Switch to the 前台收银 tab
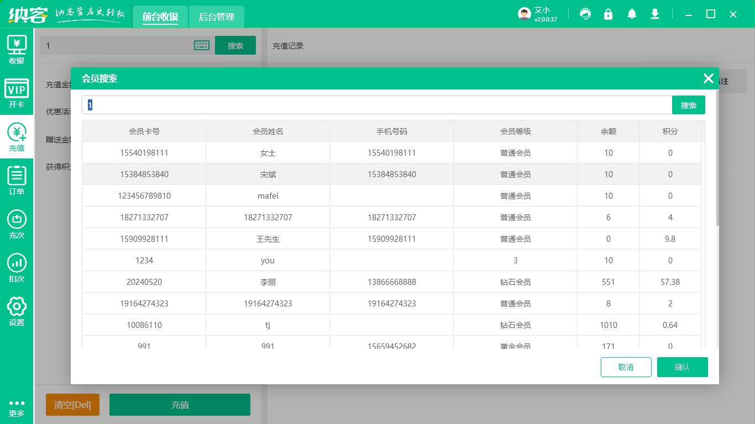 coord(160,17)
